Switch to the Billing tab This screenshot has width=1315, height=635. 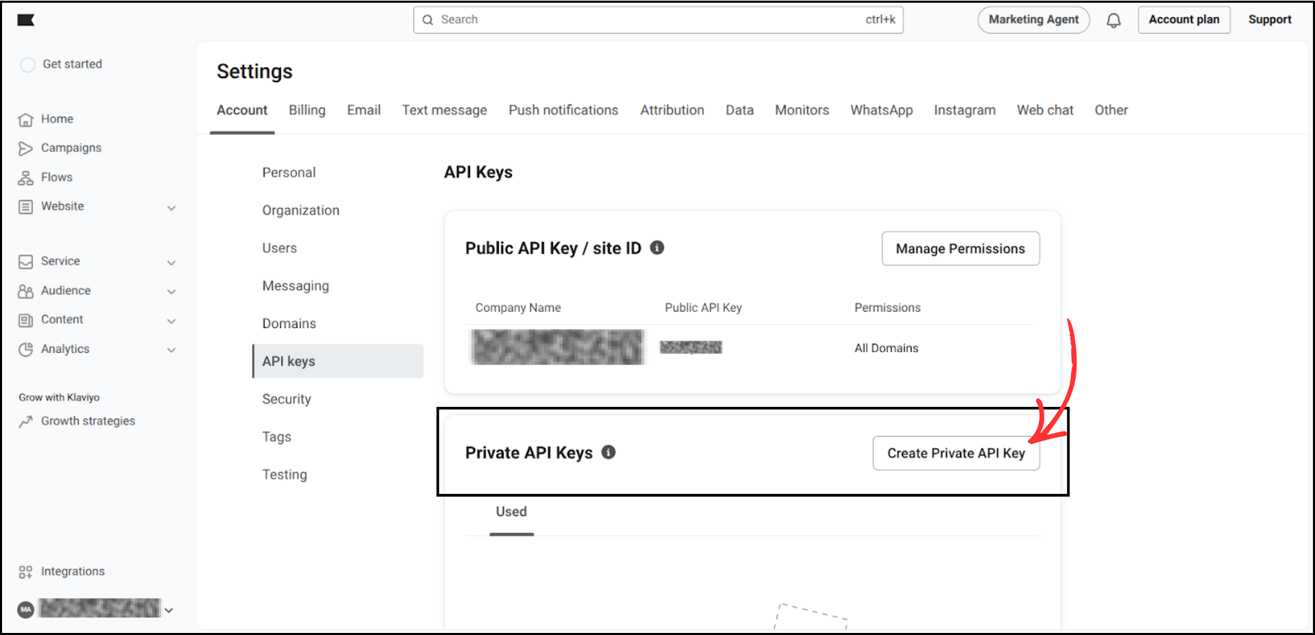pyautogui.click(x=307, y=110)
